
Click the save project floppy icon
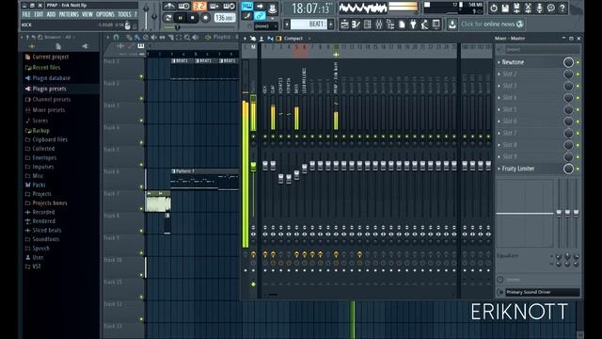[x=505, y=8]
